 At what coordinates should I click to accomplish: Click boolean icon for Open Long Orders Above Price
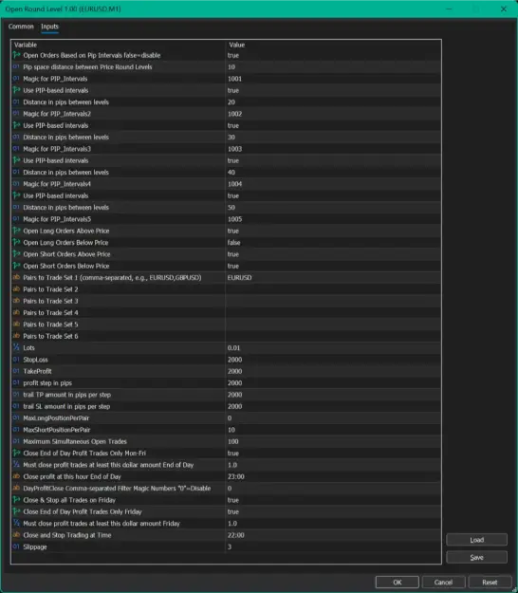(x=16, y=231)
